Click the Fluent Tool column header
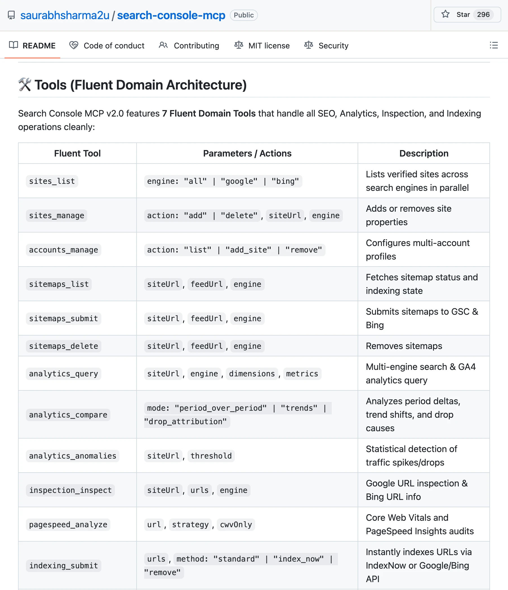The width and height of the screenshot is (508, 590). pyautogui.click(x=77, y=153)
